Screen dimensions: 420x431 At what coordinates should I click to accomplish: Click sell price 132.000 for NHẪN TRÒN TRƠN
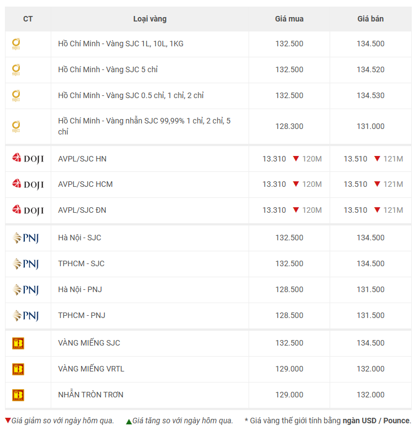tap(370, 395)
